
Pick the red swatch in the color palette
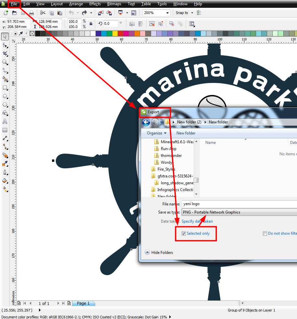[121, 34]
